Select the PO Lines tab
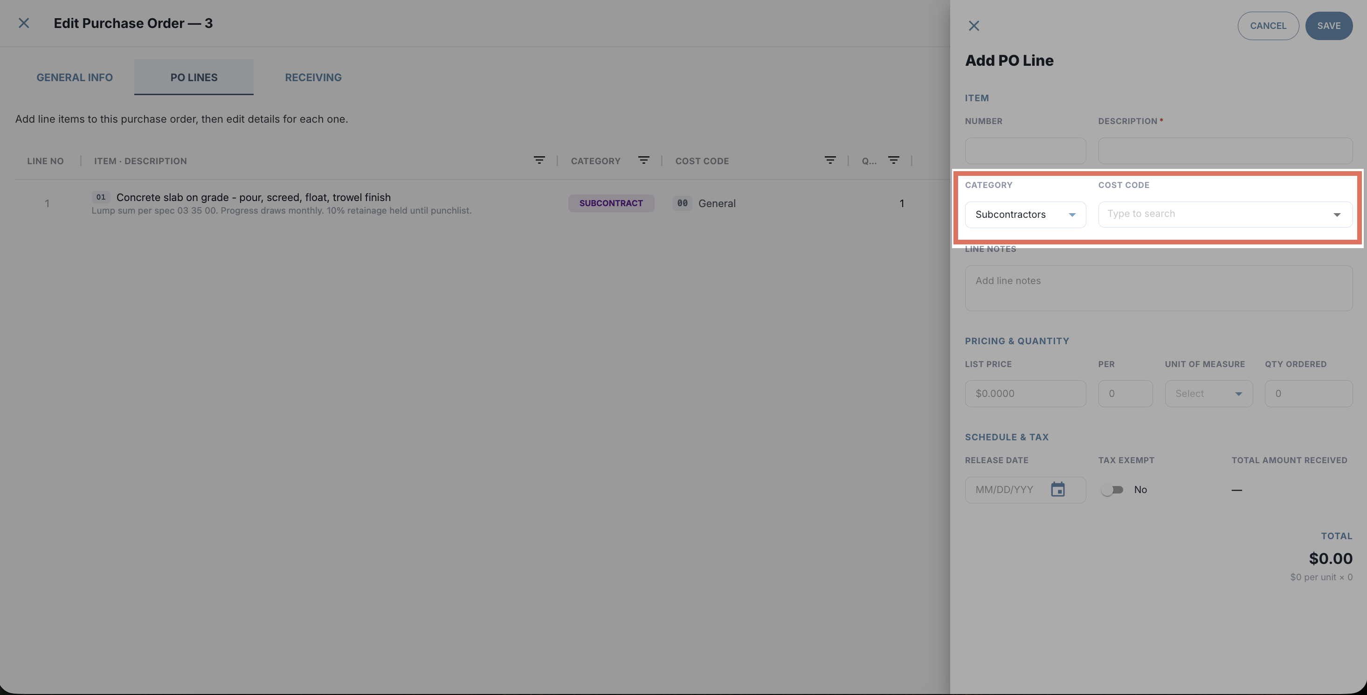The height and width of the screenshot is (695, 1367). click(193, 77)
